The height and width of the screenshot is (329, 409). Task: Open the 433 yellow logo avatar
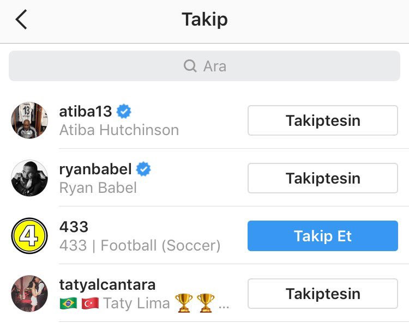point(29,236)
